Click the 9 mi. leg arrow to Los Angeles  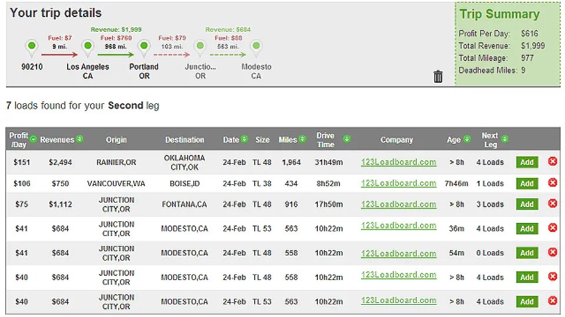coord(59,55)
